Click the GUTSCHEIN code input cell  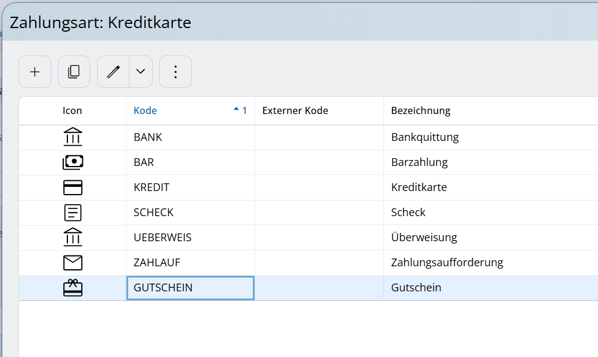pos(190,288)
